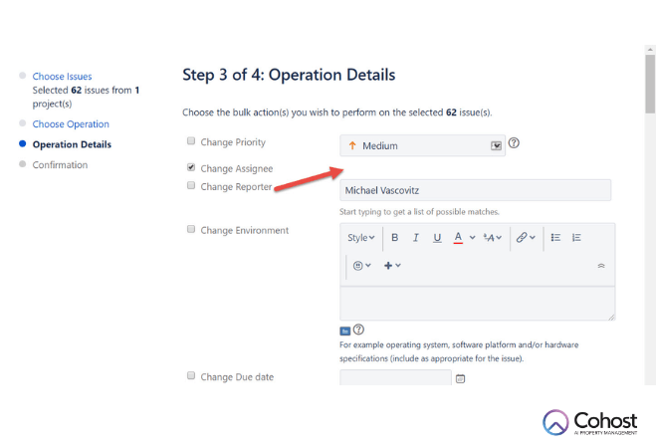Click the Step 3 of 4 heading
The height and width of the screenshot is (448, 656).
point(289,75)
